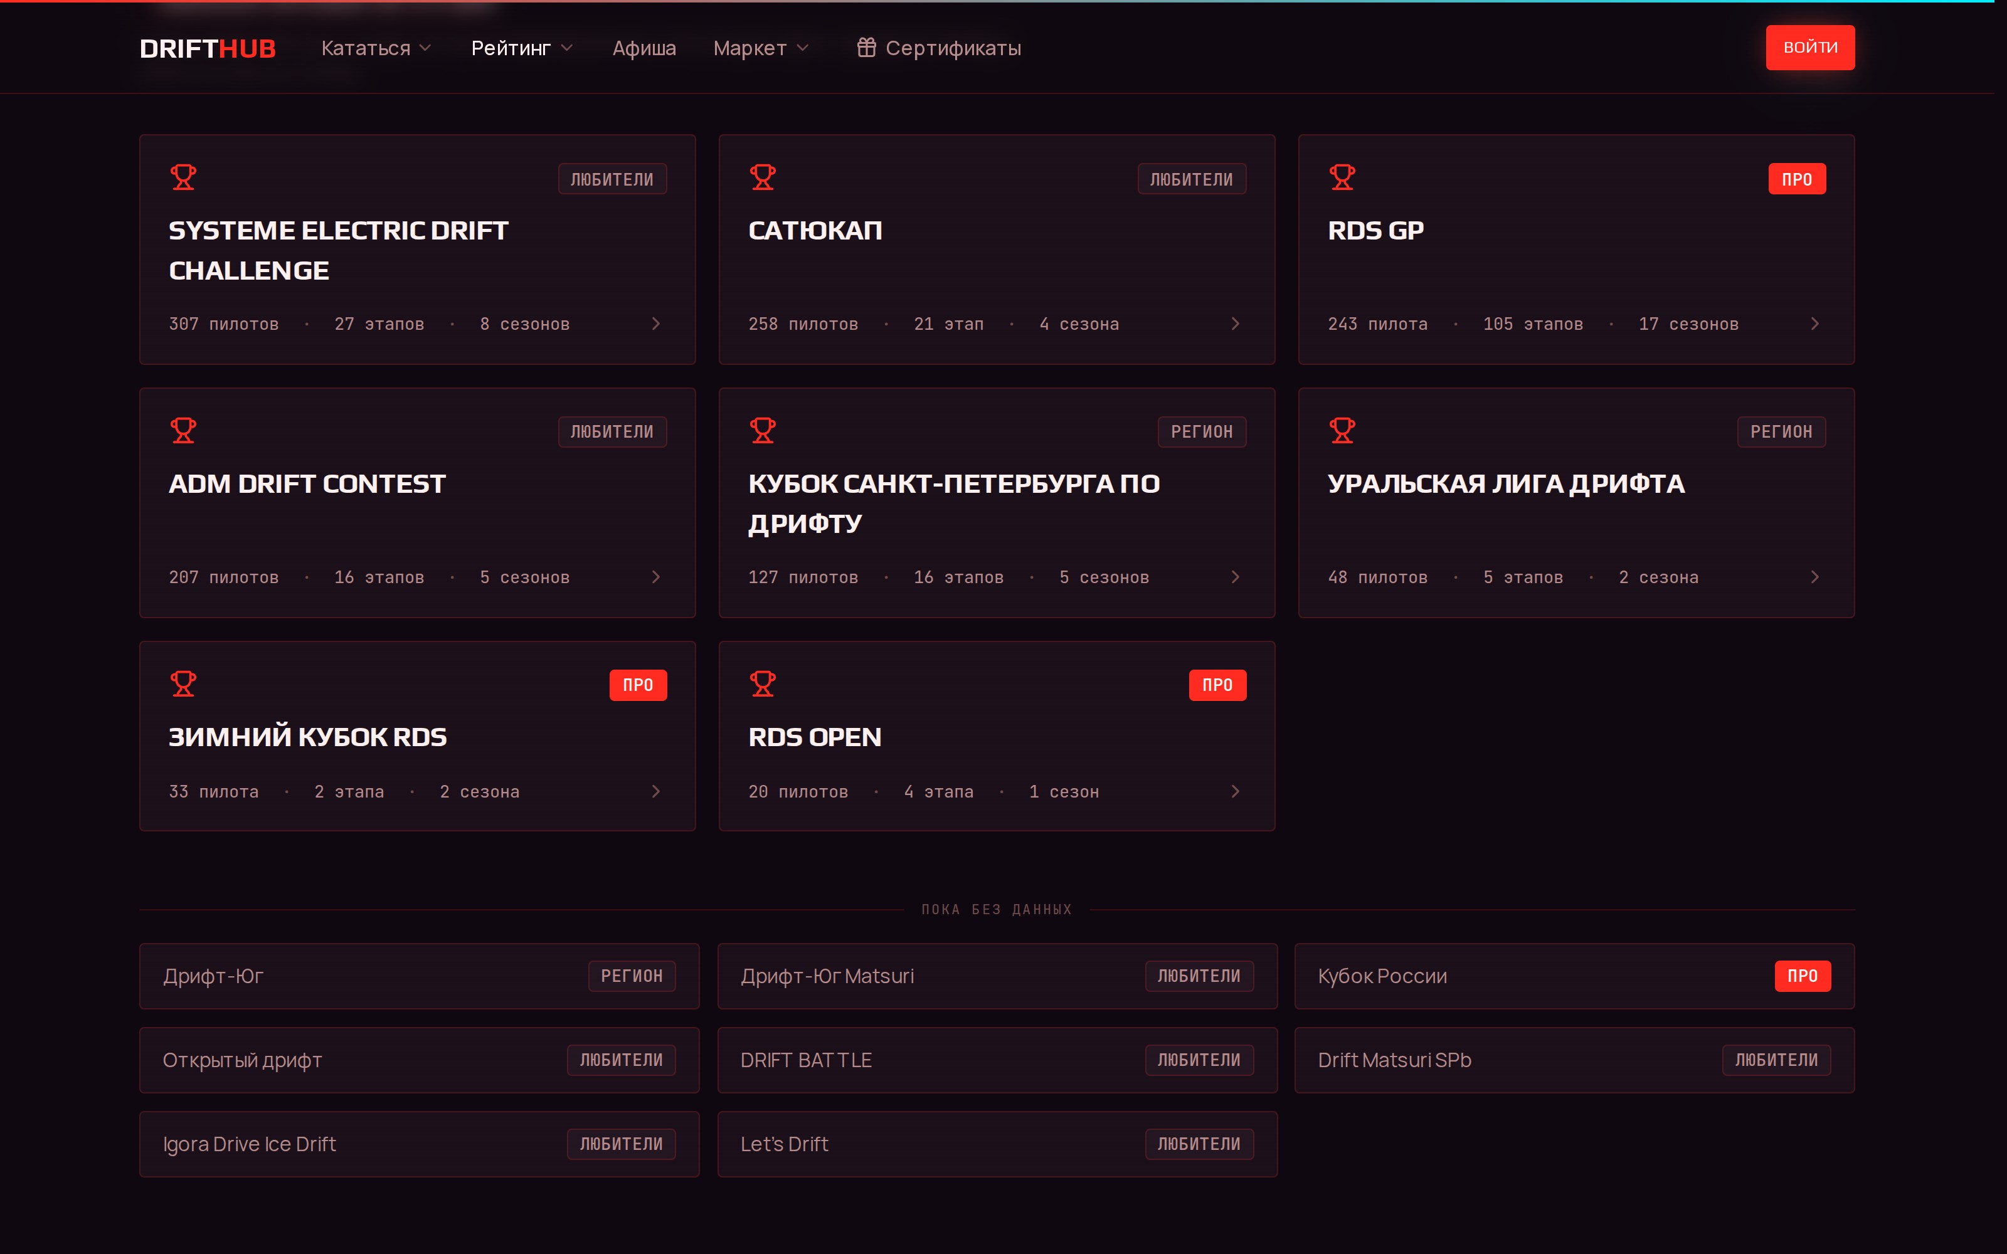This screenshot has height=1254, width=2007.
Task: Open Кубок Санкт-Петербурга via its chevron
Action: (1235, 576)
